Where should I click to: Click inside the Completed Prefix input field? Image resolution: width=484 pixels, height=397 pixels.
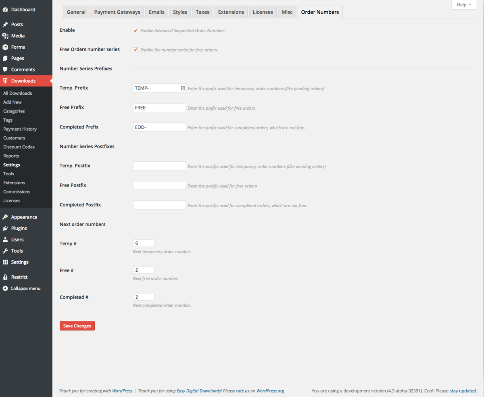point(159,127)
